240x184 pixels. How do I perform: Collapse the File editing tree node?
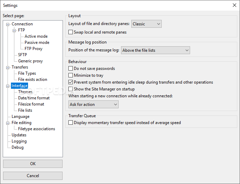pos(8,123)
